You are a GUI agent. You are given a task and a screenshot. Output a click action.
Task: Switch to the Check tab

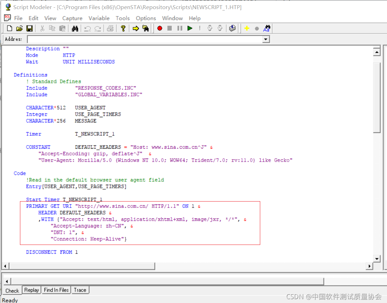12,291
